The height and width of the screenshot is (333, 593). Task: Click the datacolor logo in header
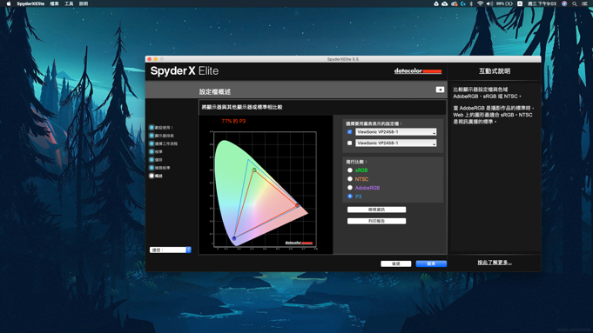[x=417, y=71]
